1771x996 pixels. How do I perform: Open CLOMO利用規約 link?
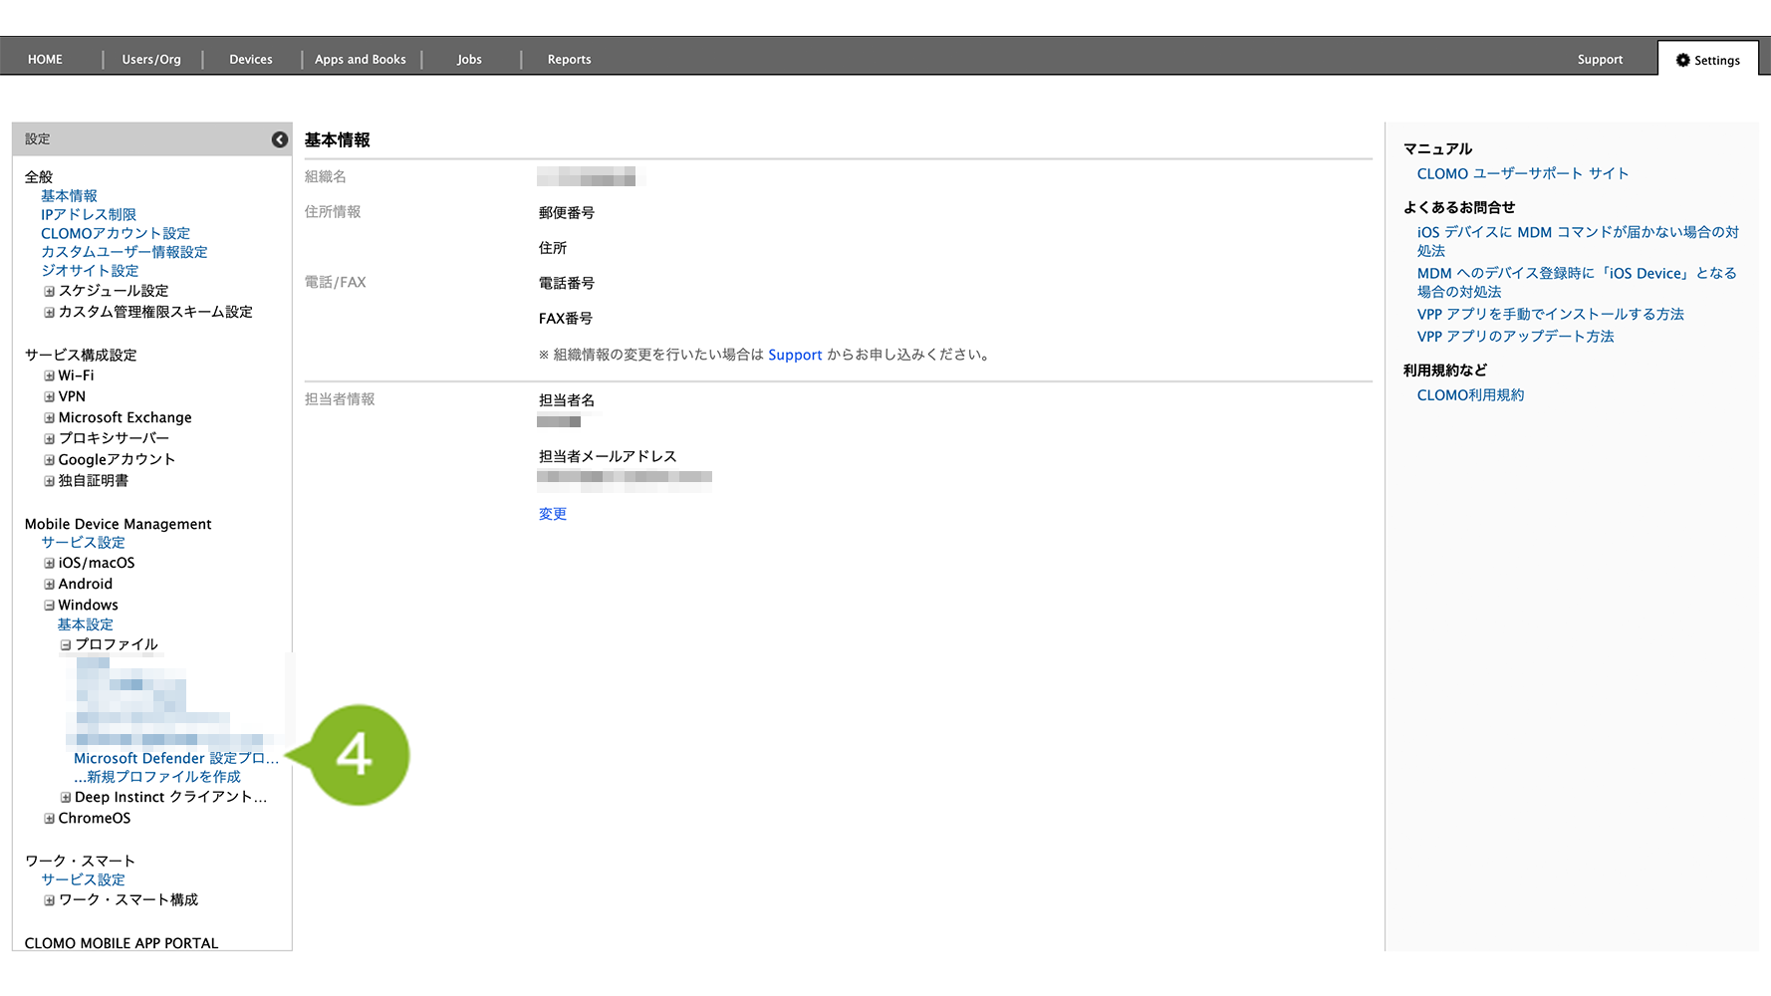tap(1470, 395)
